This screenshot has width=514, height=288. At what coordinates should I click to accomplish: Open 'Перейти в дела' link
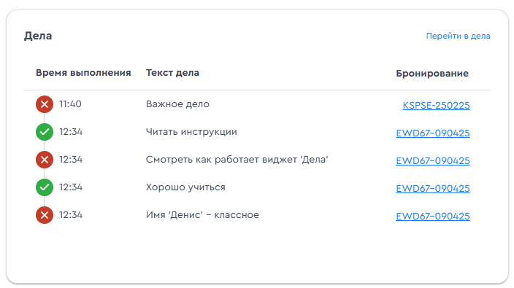pos(458,36)
